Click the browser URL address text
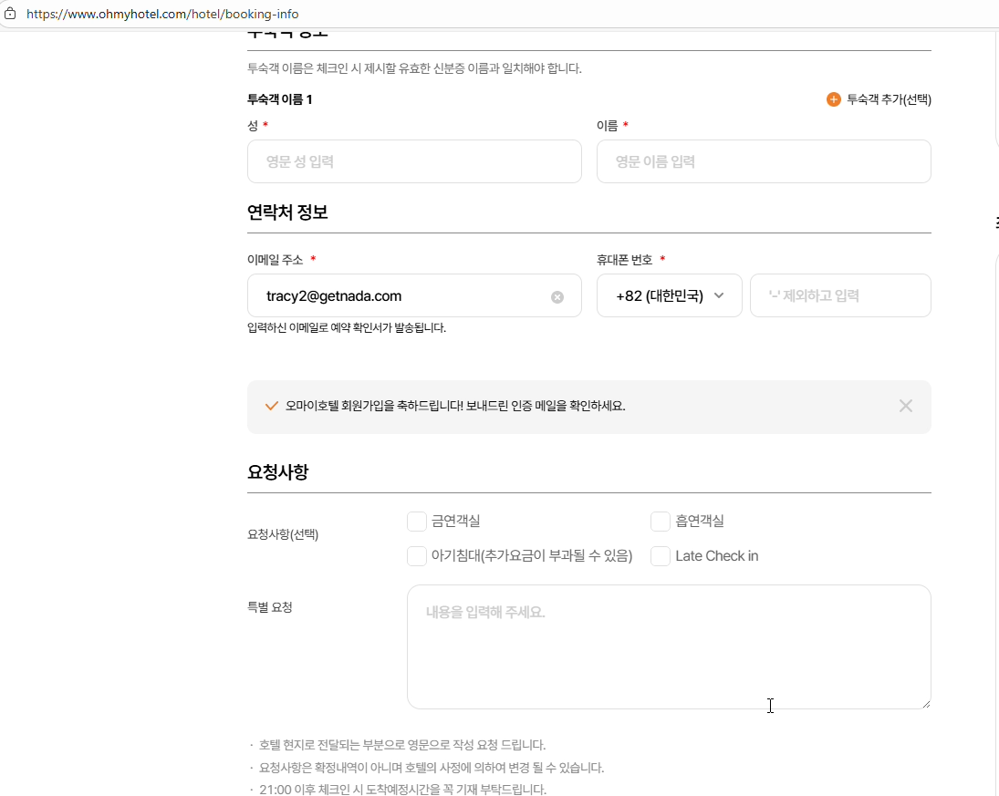 click(162, 15)
